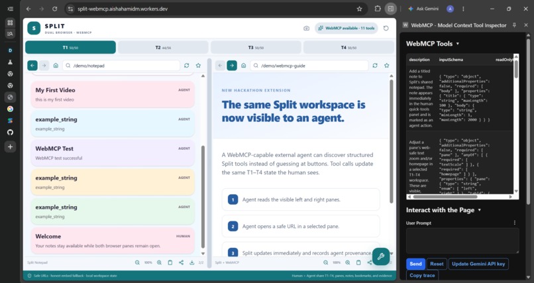Toggle the sidebar tab list icon at top-left
Screen dimensions: 534x283
pyautogui.click(x=10, y=9)
